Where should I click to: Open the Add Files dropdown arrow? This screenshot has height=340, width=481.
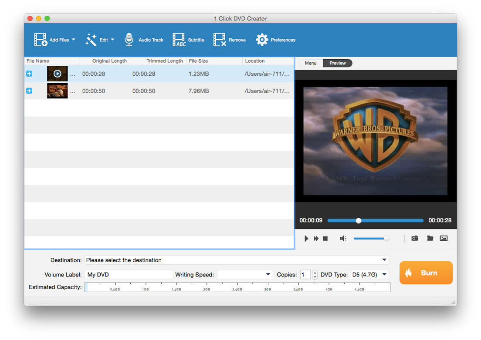(74, 40)
